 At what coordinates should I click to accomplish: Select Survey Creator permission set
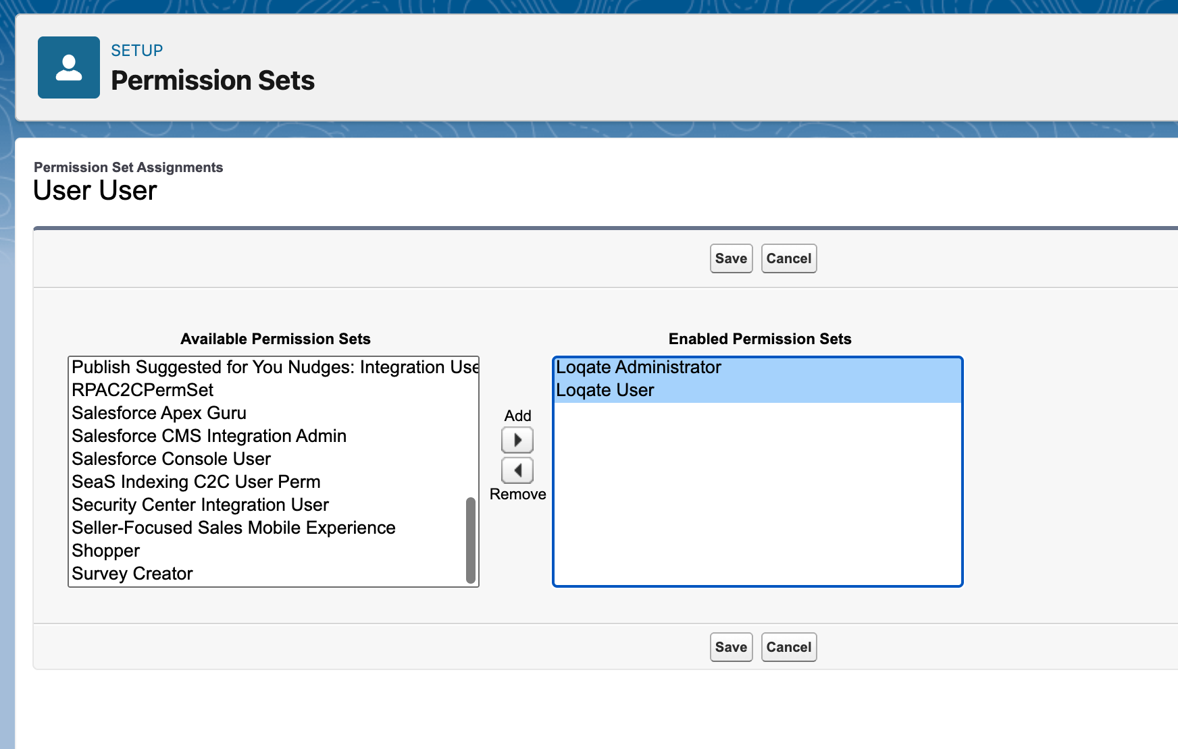pos(268,574)
